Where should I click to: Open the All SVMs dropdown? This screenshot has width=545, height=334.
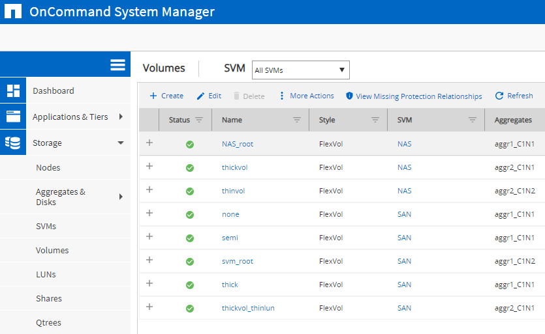pyautogui.click(x=300, y=70)
